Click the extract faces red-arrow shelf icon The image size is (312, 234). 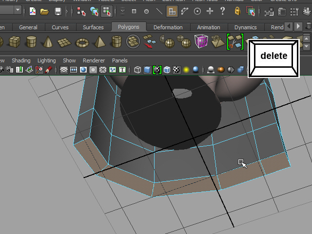click(150, 41)
